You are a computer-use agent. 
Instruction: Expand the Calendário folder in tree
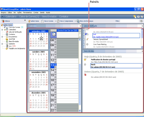2,30
